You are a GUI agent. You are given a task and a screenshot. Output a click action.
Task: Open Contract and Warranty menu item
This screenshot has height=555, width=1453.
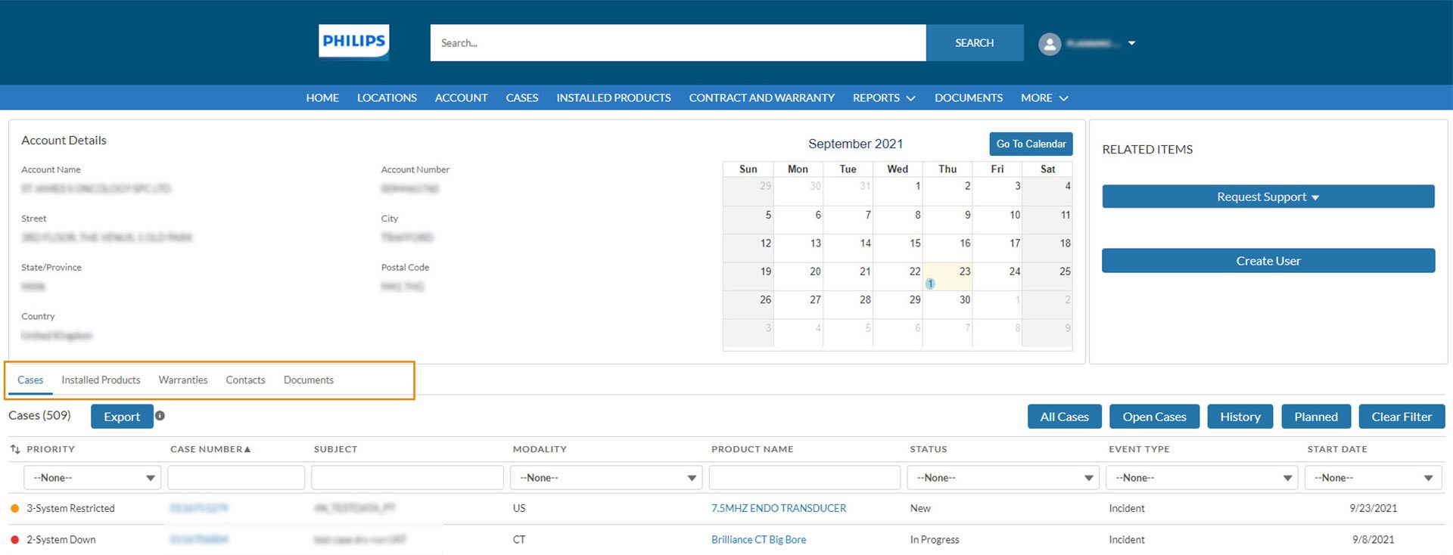(761, 98)
